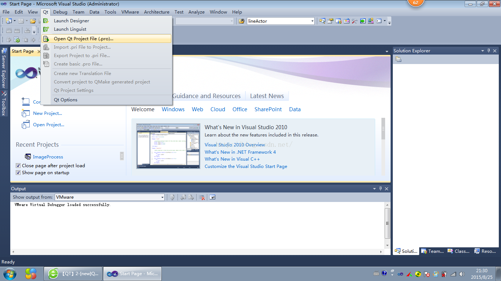Screen dimensions: 501x281
Task: Open Visual Studio 2010 Overview link
Action: pos(235,145)
